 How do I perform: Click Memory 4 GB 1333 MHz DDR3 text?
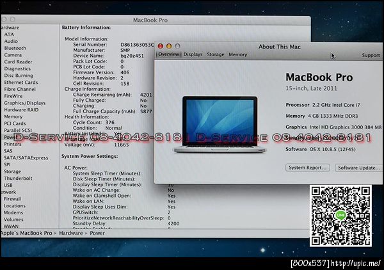[x=333, y=116]
